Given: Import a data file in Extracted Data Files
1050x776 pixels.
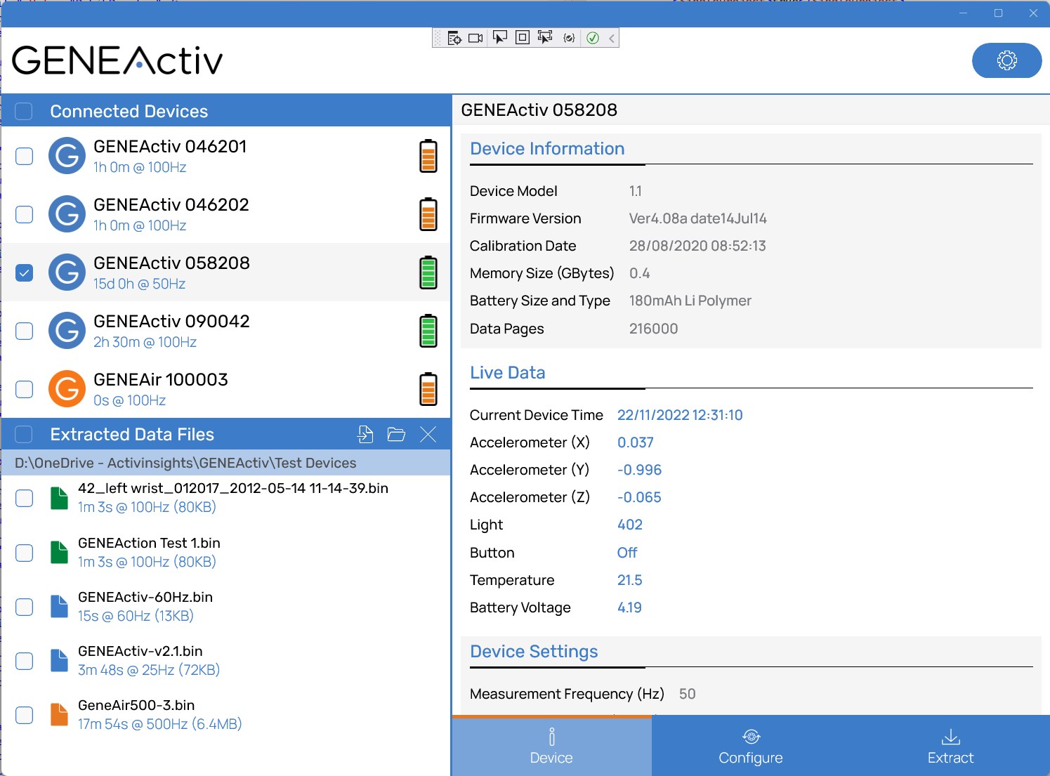Looking at the screenshot, I should point(365,434).
